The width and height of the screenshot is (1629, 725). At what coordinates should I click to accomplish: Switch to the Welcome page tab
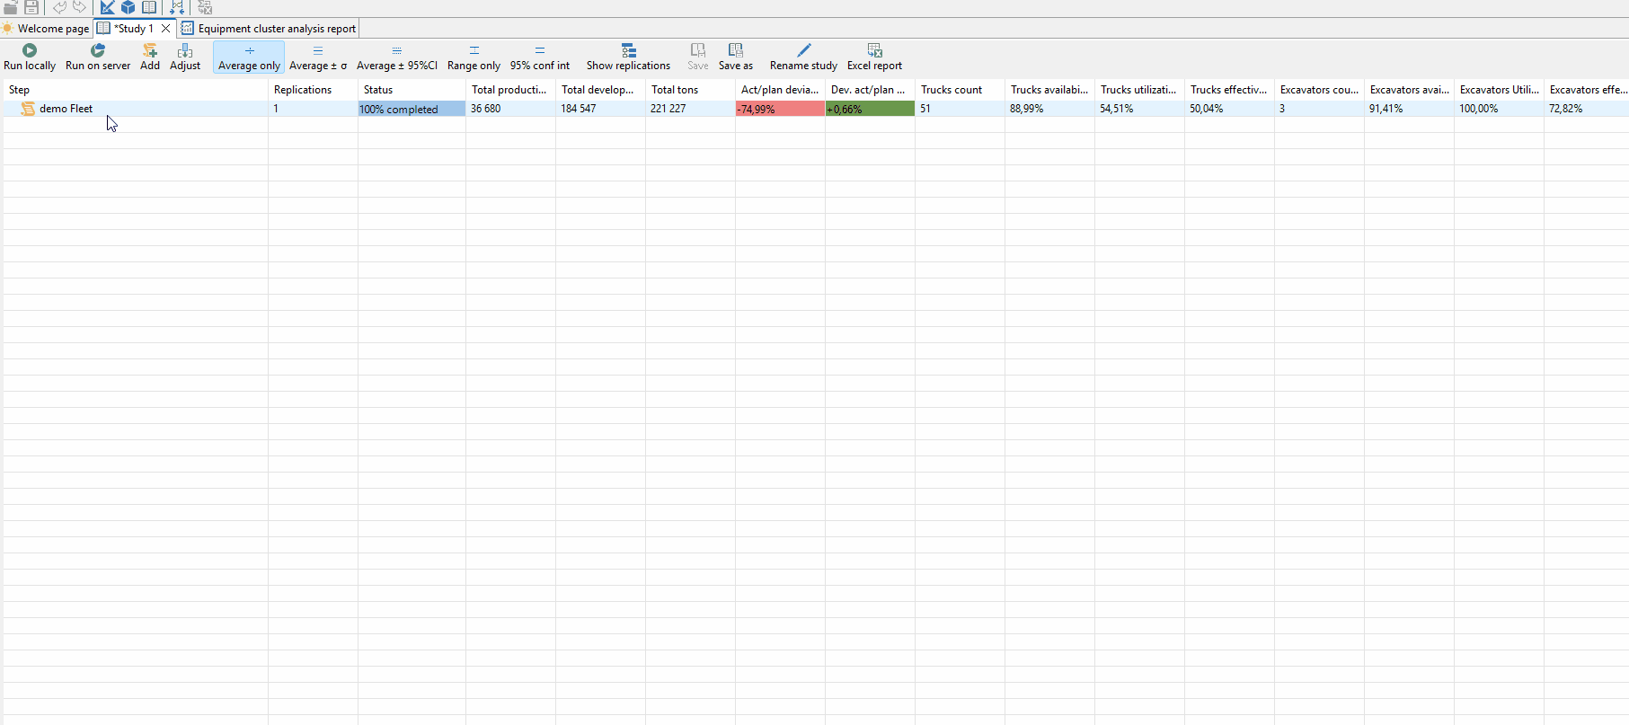click(46, 29)
